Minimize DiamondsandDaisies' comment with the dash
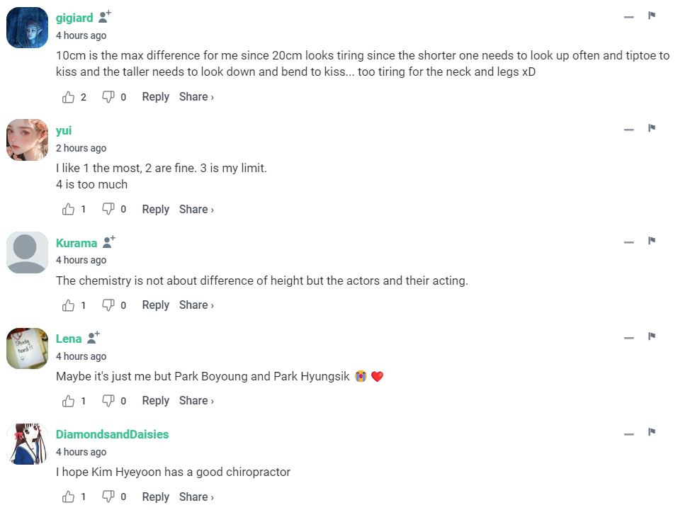Image resolution: width=678 pixels, height=510 pixels. pyautogui.click(x=628, y=433)
